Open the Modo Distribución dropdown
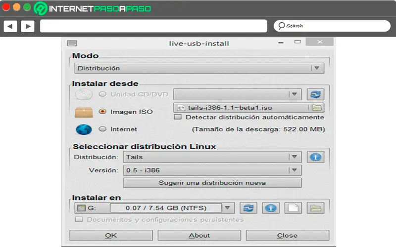This screenshot has width=396, height=247. pyautogui.click(x=199, y=68)
